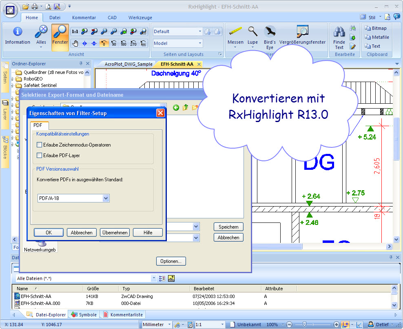This screenshot has height=329, width=403.
Task: Click the Information icon in the ribbon
Action: point(17,32)
